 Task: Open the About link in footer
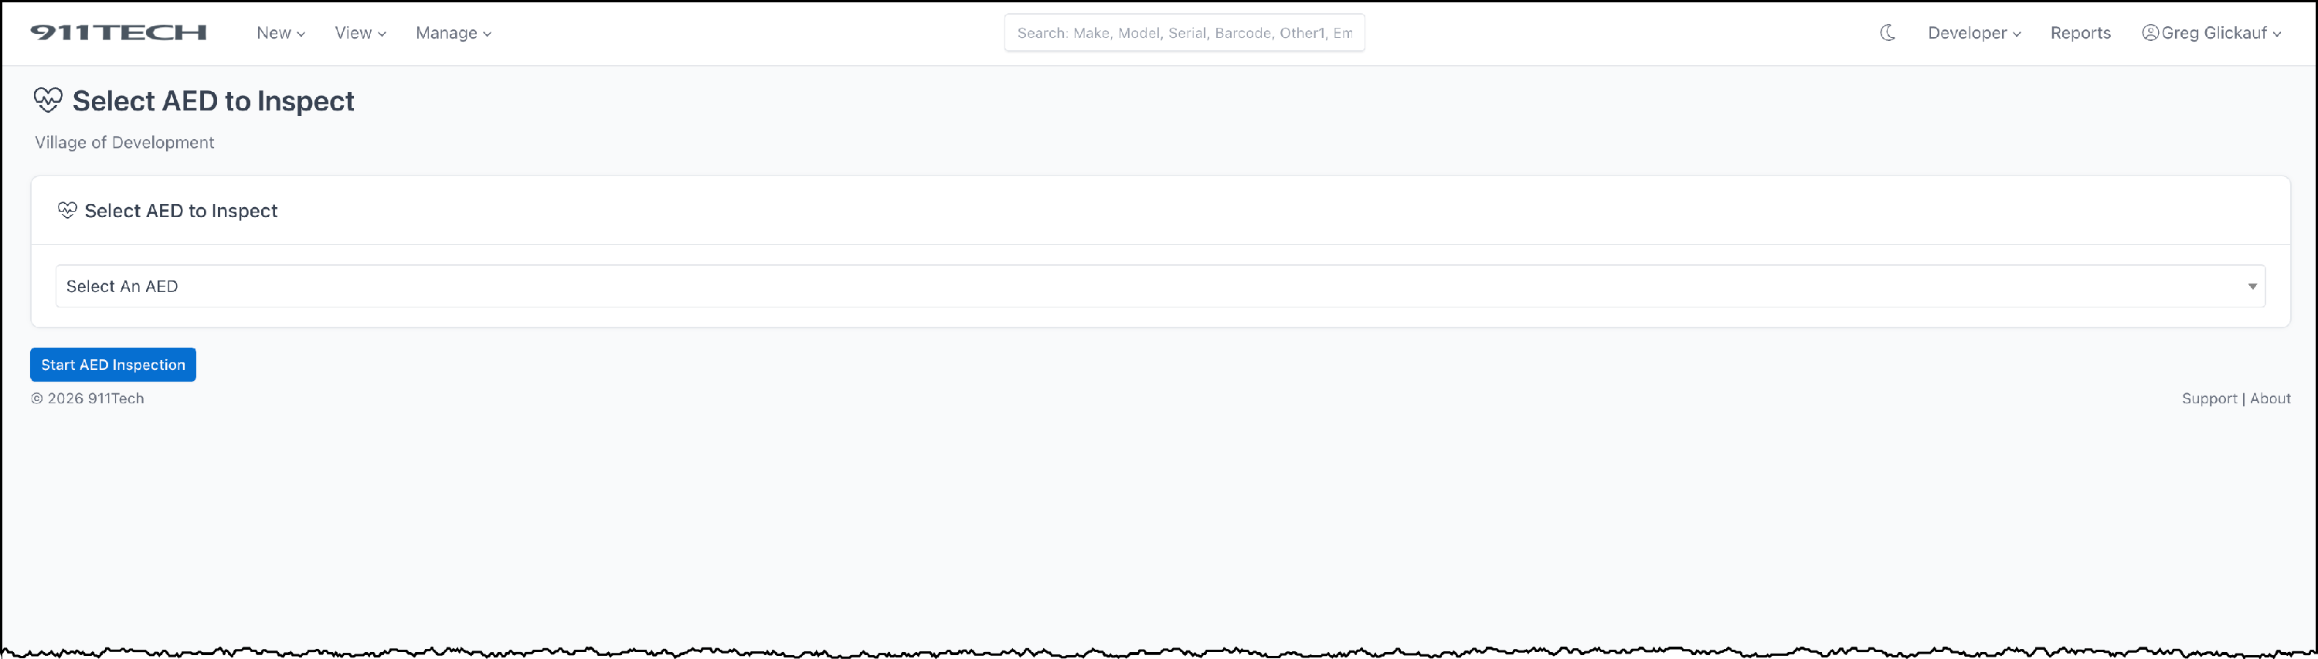pyautogui.click(x=2269, y=398)
